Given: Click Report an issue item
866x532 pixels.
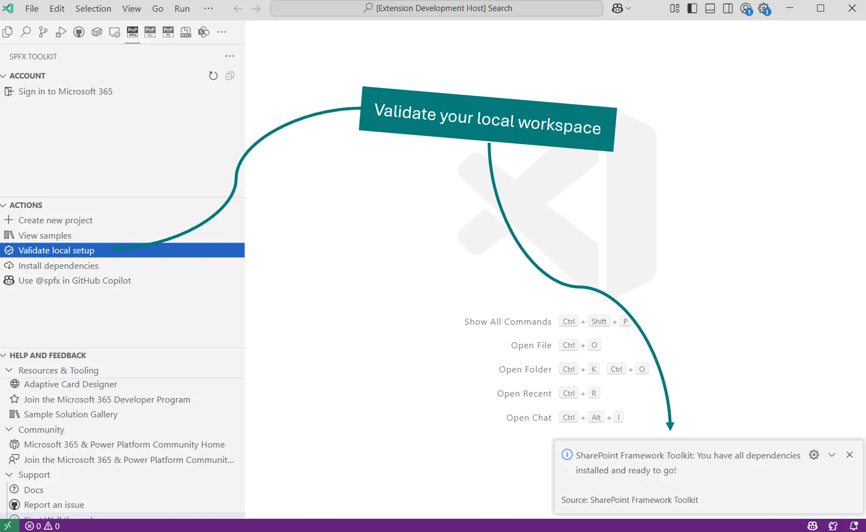Looking at the screenshot, I should tap(54, 504).
